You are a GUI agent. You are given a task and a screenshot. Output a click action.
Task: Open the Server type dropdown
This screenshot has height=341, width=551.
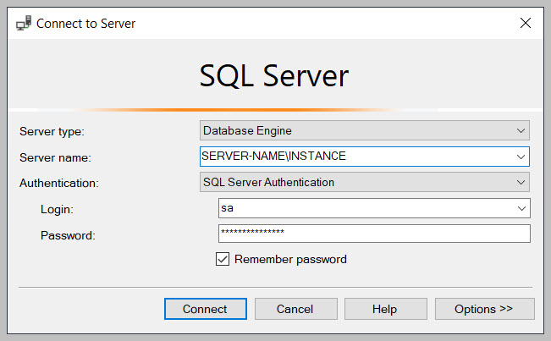pyautogui.click(x=365, y=130)
